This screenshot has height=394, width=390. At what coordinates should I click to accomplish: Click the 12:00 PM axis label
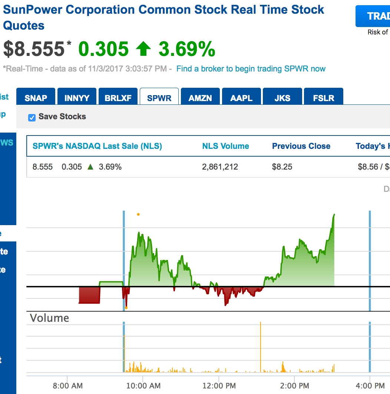[x=219, y=385]
